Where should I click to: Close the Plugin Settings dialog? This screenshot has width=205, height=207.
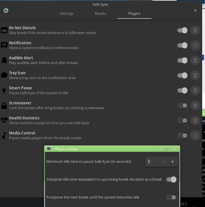[x=175, y=149]
